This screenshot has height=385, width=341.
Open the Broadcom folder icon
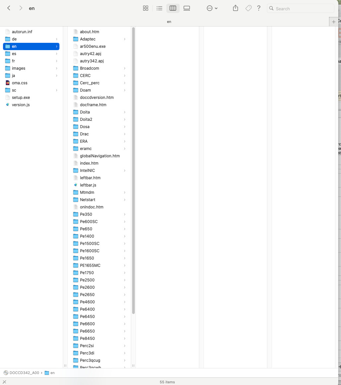(76, 68)
